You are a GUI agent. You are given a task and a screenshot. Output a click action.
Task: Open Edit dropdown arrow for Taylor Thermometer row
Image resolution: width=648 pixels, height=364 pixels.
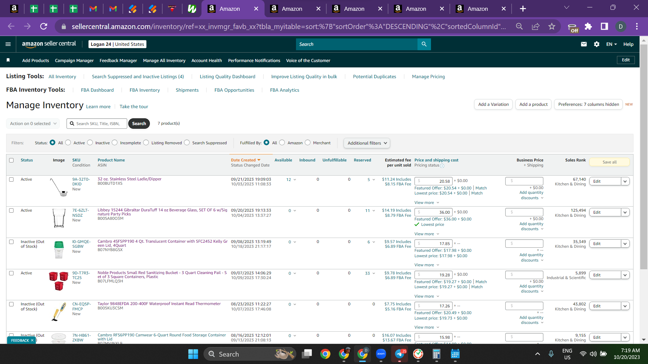(x=625, y=306)
